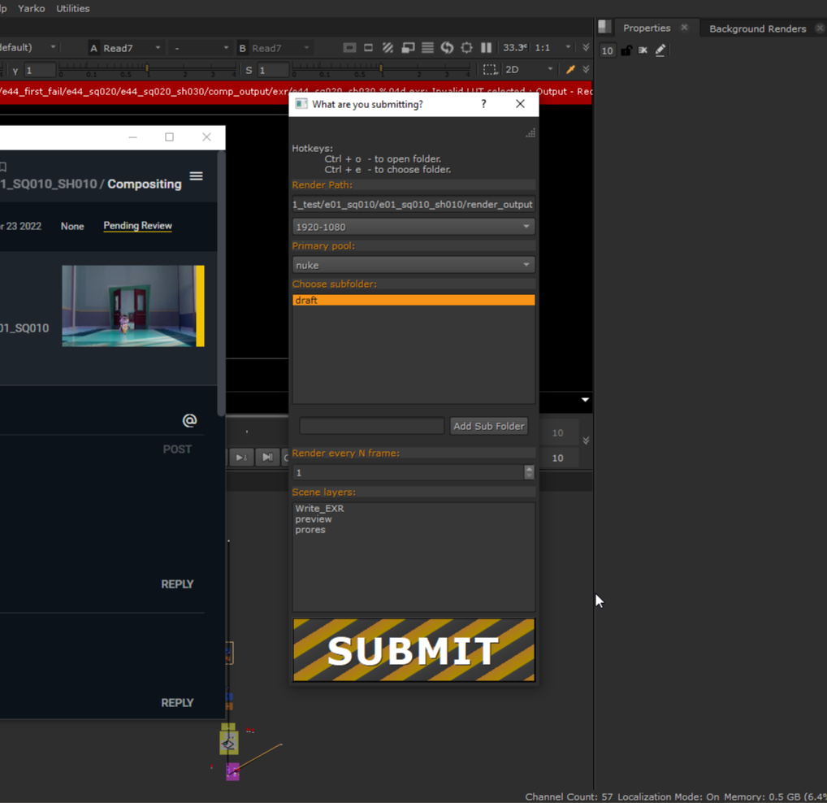Open the Yarko menu
Viewport: 827px width, 803px height.
pyautogui.click(x=31, y=8)
